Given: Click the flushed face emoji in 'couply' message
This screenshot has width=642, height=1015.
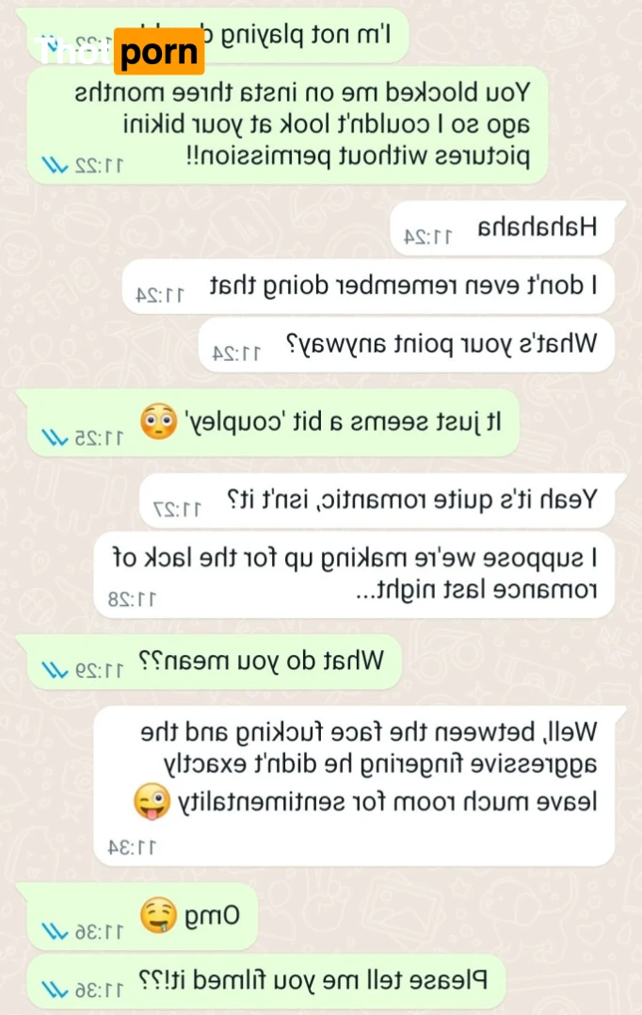Looking at the screenshot, I should click(158, 422).
